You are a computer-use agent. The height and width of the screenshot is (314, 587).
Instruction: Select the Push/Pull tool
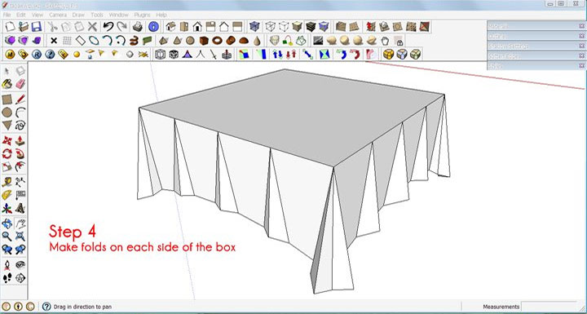20,141
